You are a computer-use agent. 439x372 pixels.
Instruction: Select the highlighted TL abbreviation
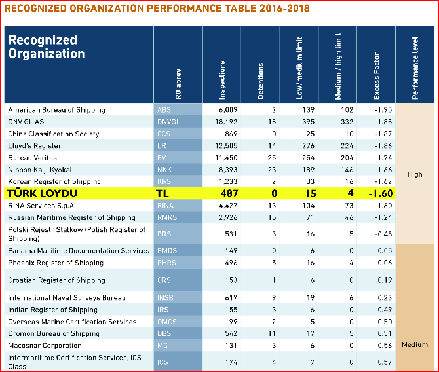(x=162, y=193)
